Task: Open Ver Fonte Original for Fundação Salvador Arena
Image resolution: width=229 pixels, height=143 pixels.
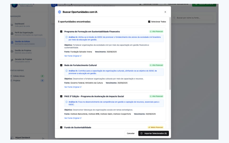Action: coord(73,56)
